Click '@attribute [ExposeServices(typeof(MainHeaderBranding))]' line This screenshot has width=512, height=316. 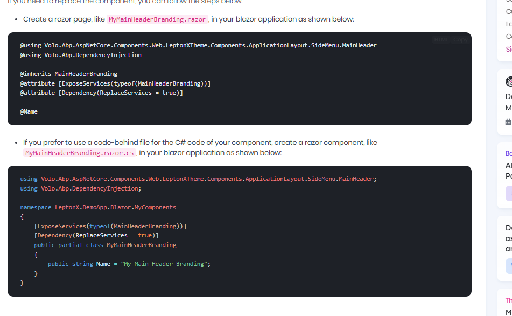coord(115,83)
